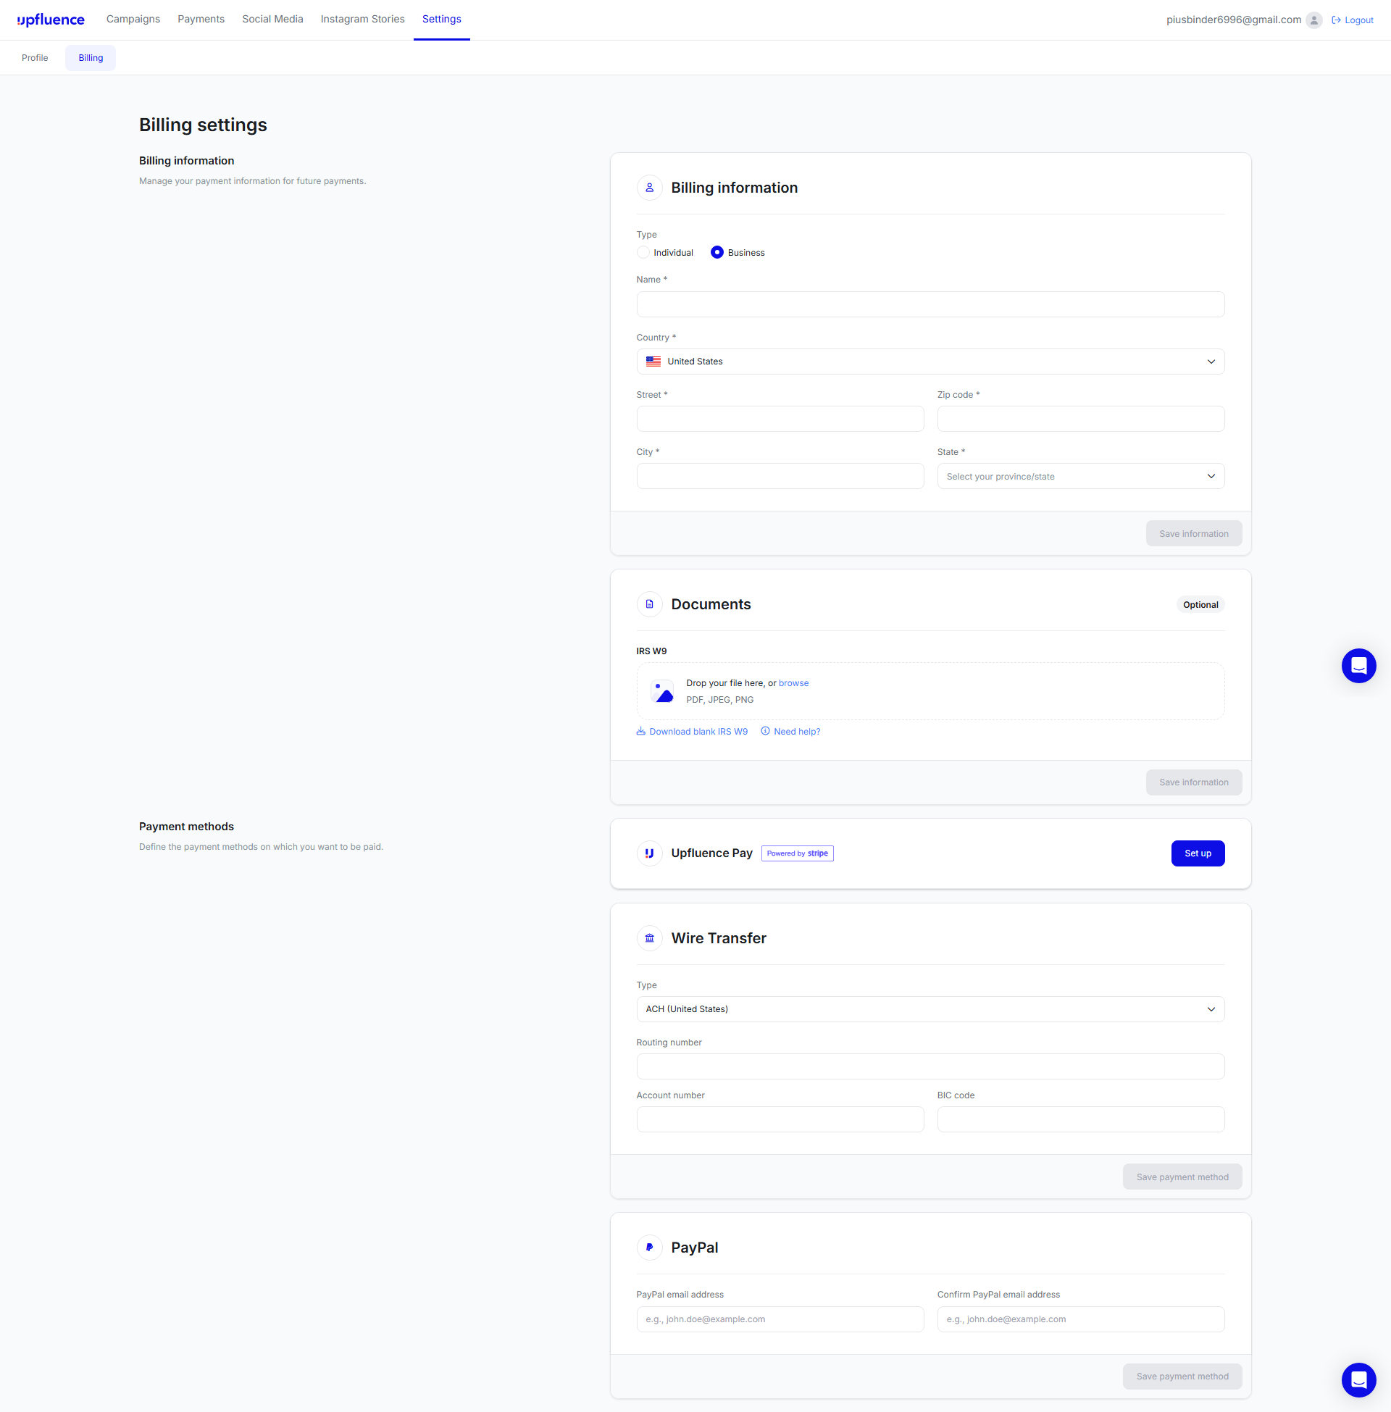Go to Instagram Stories page
The width and height of the screenshot is (1391, 1412).
click(362, 19)
